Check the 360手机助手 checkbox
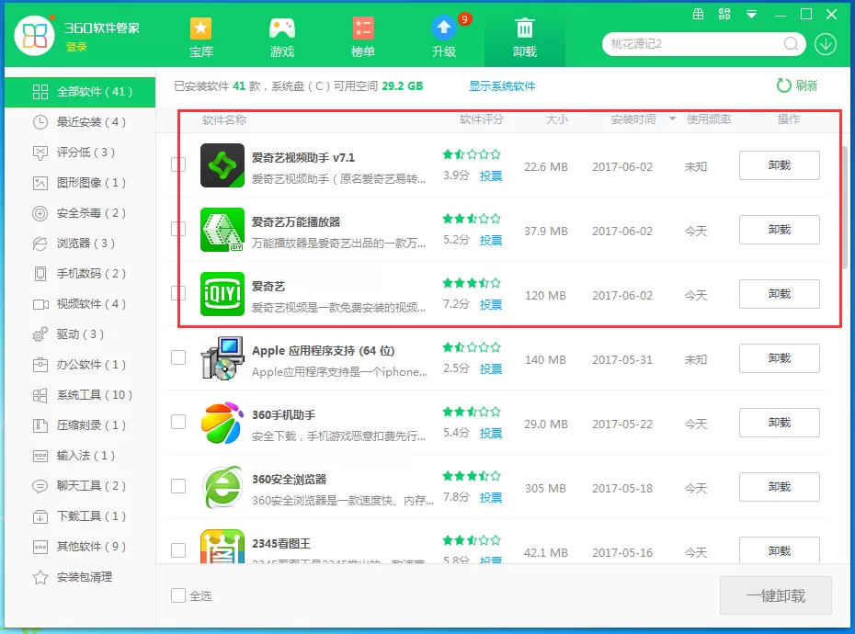 click(x=178, y=422)
